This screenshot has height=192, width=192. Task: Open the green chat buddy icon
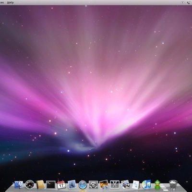[157, 185]
